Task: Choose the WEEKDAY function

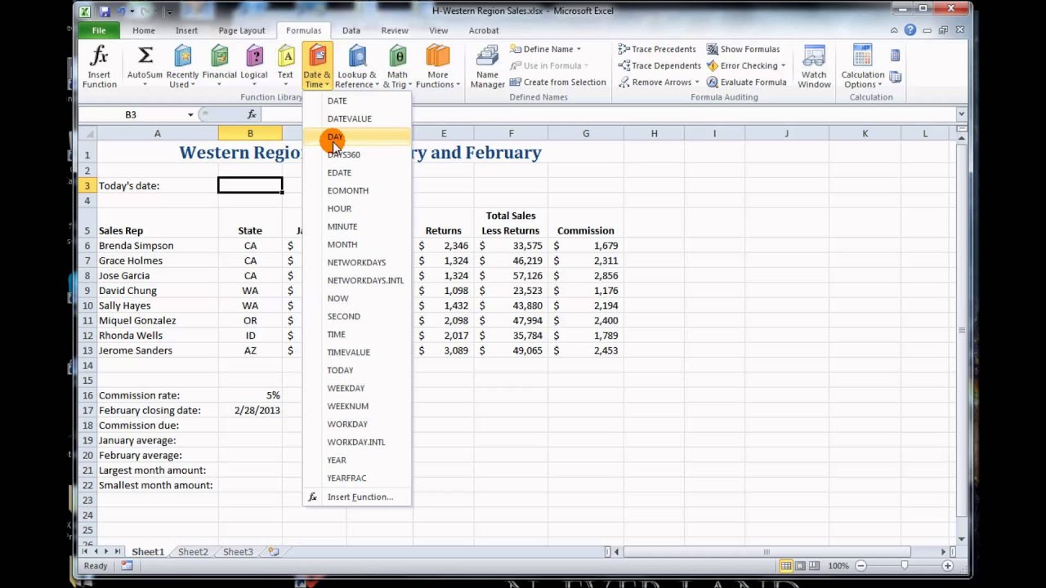Action: pos(357,388)
